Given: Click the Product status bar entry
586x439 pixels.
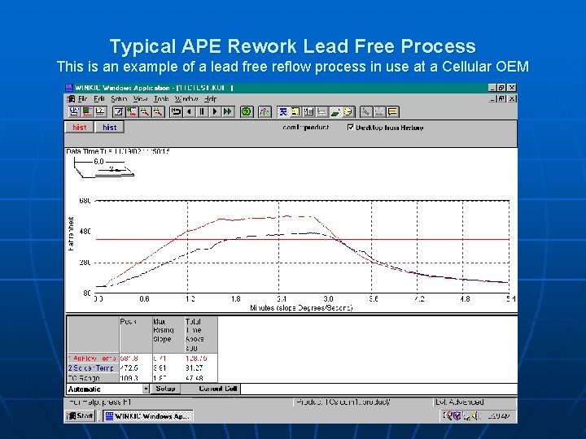Looking at the screenshot, I should tap(343, 402).
